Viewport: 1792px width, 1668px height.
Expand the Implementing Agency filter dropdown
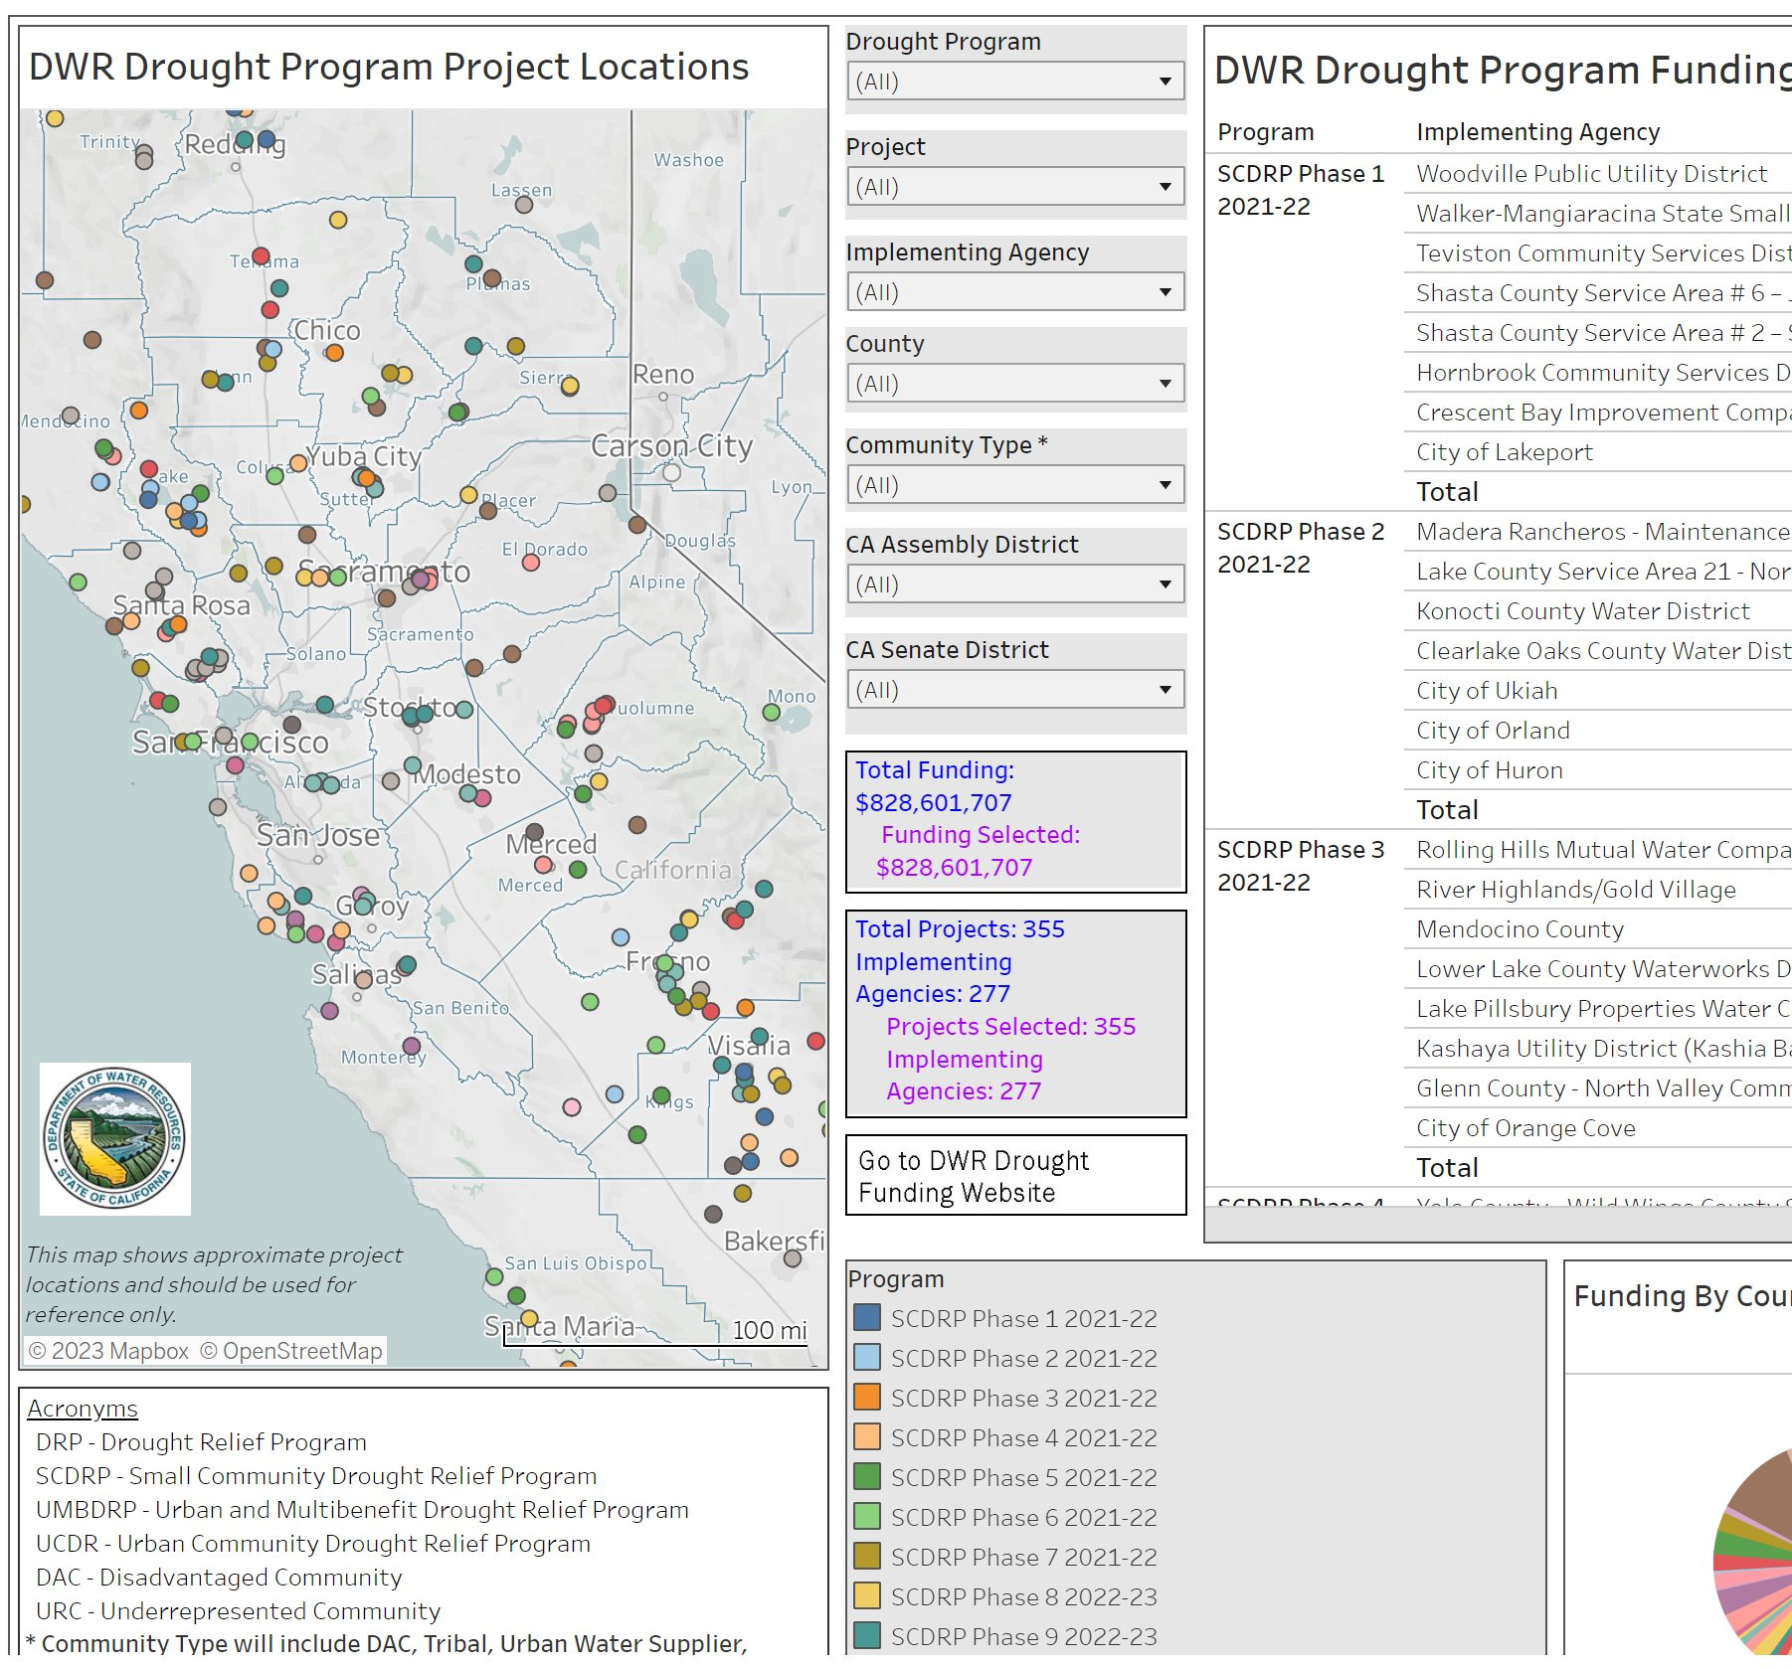(x=1015, y=291)
